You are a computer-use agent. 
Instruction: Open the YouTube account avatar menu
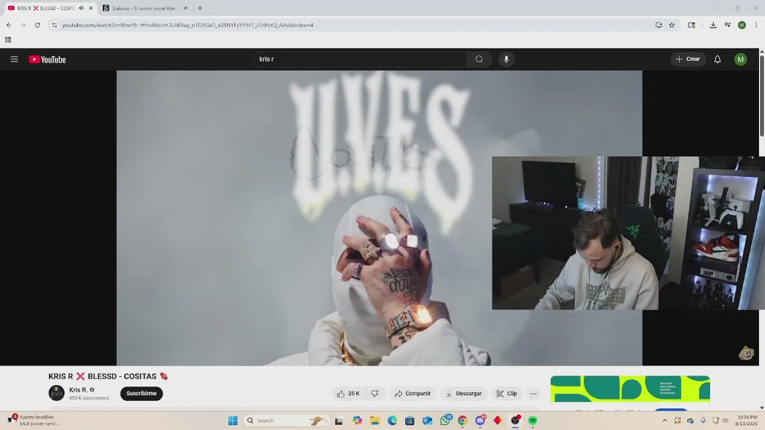[740, 59]
